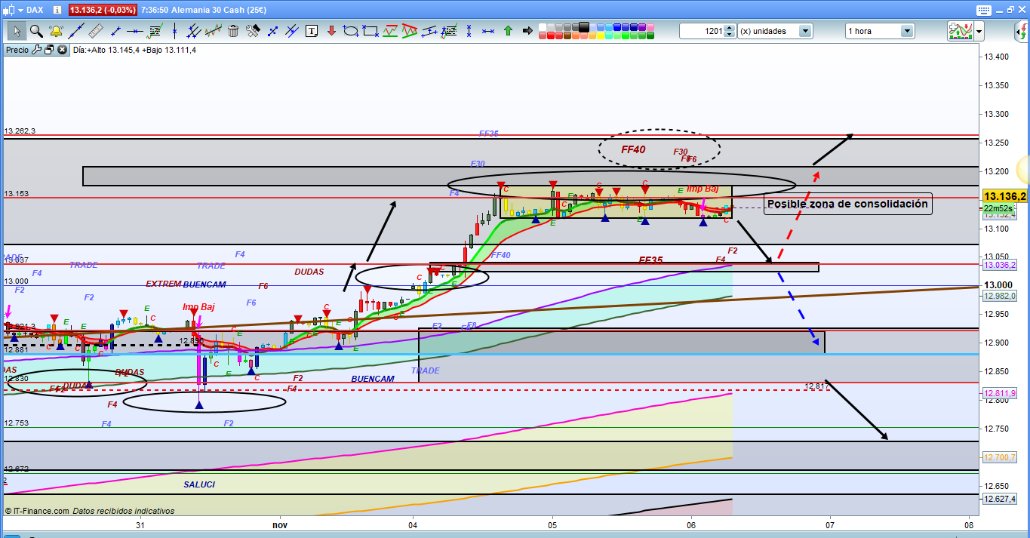Screen dimensions: 1030x538
Task: Expand the DAX instrument dropdown arrow
Action: coord(19,10)
